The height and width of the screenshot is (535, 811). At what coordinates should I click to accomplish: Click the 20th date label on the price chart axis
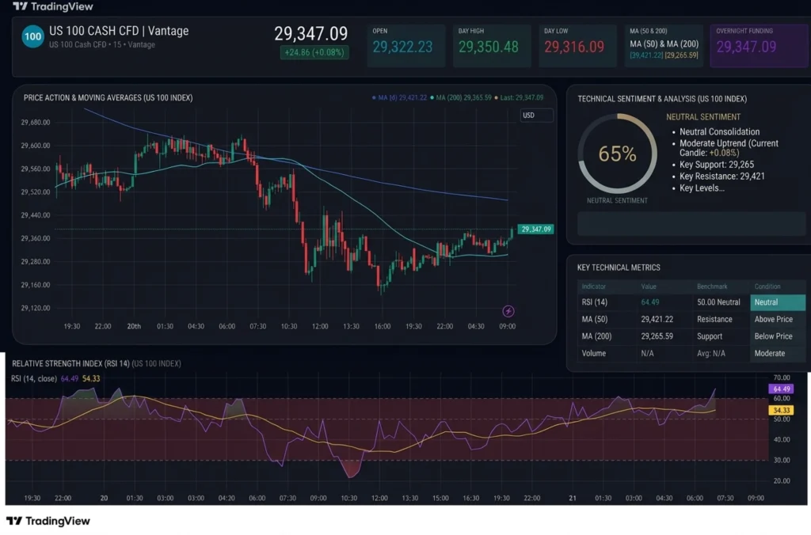(x=134, y=326)
